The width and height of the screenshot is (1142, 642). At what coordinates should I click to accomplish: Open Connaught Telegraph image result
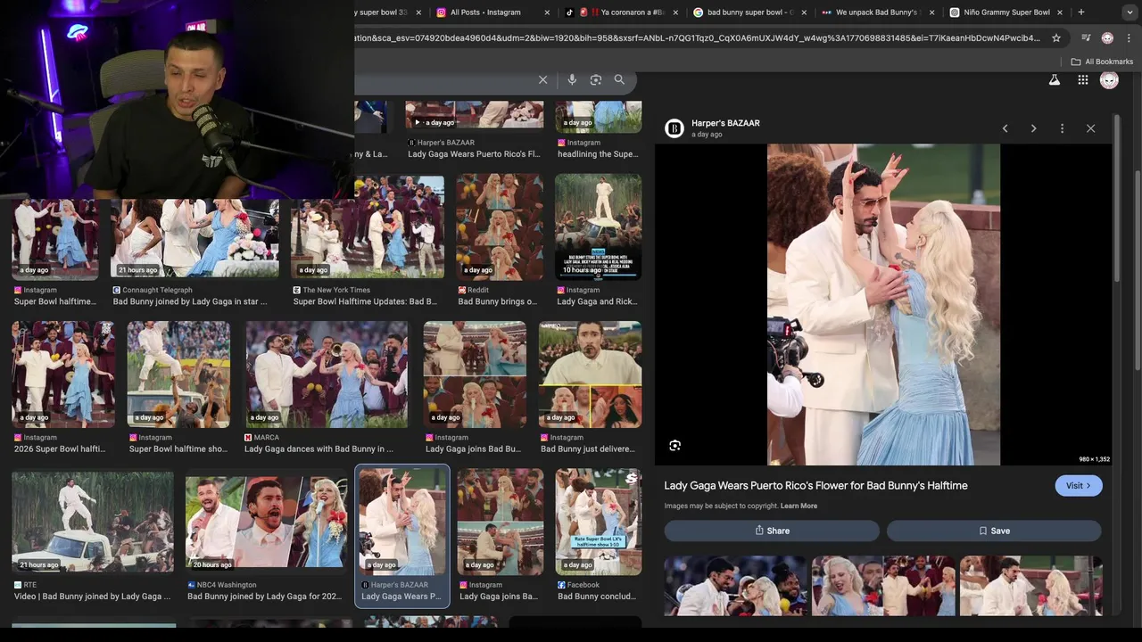194,237
